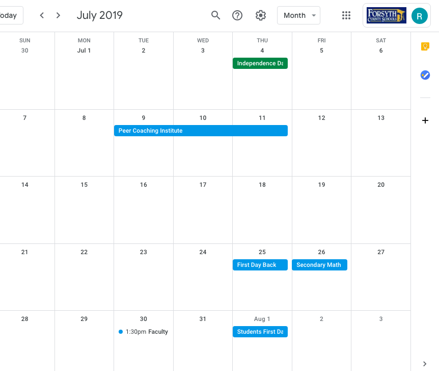Click the date number 16
This screenshot has height=371, width=439.
coord(144,185)
